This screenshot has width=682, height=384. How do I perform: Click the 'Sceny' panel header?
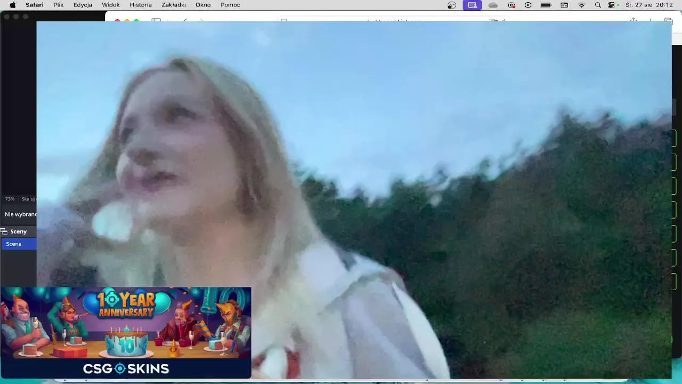click(18, 231)
